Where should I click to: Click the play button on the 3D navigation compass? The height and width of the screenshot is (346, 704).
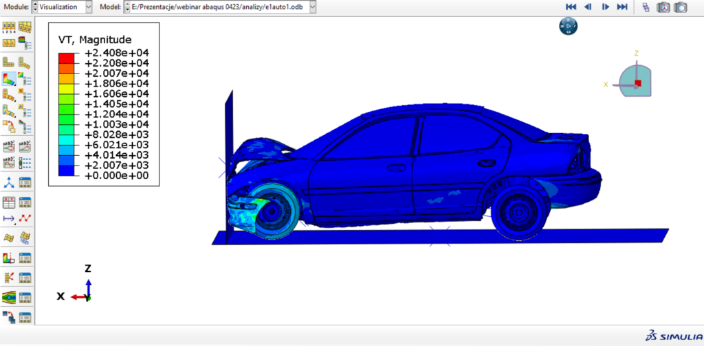pos(568,26)
